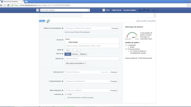Click info icon beside Públicos Personalizados
191x107 pixels.
click(62, 28)
